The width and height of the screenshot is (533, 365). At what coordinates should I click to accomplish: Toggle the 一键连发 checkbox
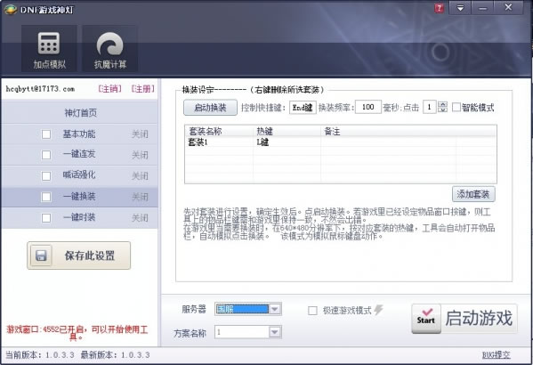[46, 155]
